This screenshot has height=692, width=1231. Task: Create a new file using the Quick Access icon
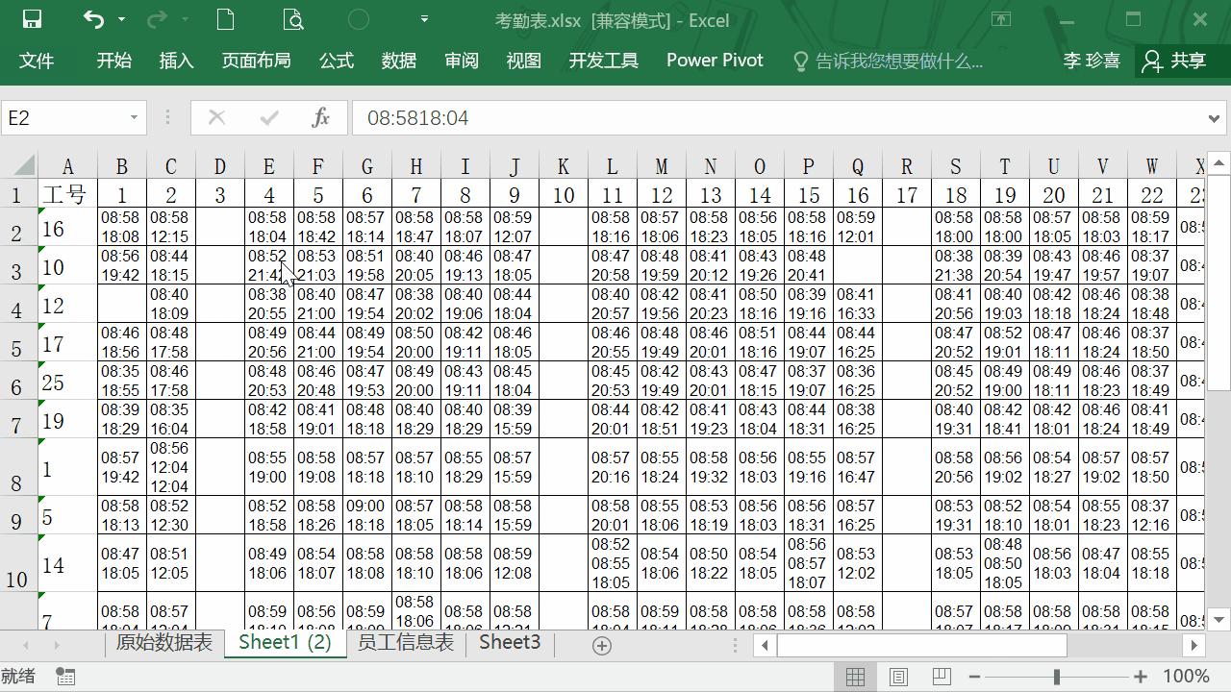(x=224, y=18)
